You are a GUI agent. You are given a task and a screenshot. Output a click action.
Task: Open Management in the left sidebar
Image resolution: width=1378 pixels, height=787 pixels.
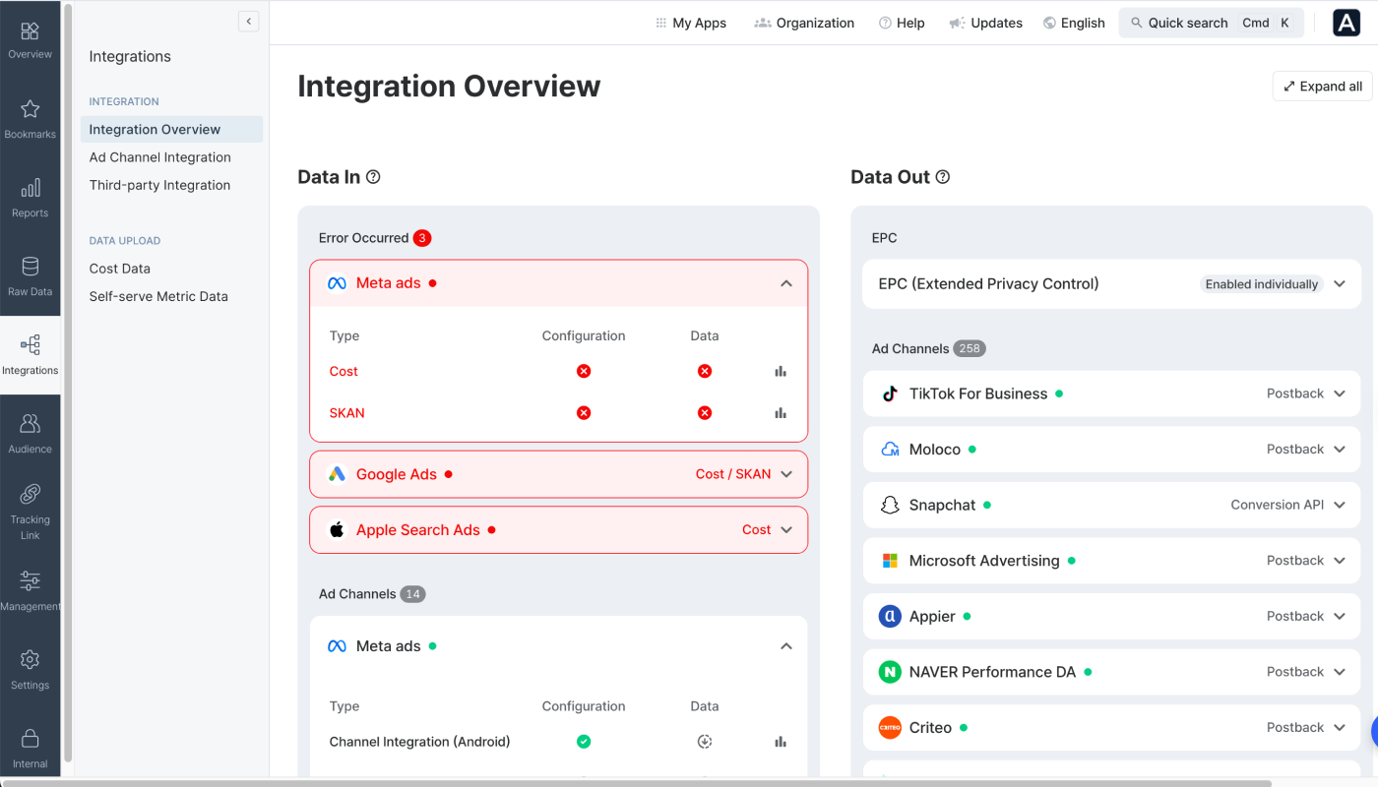click(x=30, y=591)
